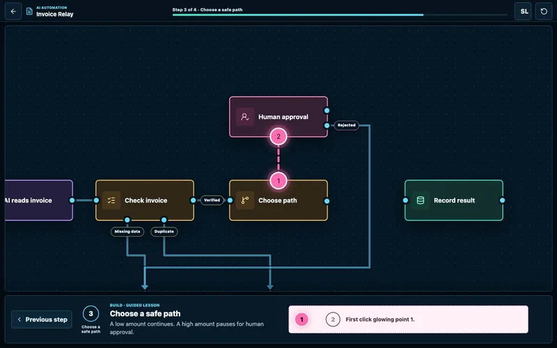Select the Human approval node
Viewport: 557px width, 348px height.
click(278, 117)
